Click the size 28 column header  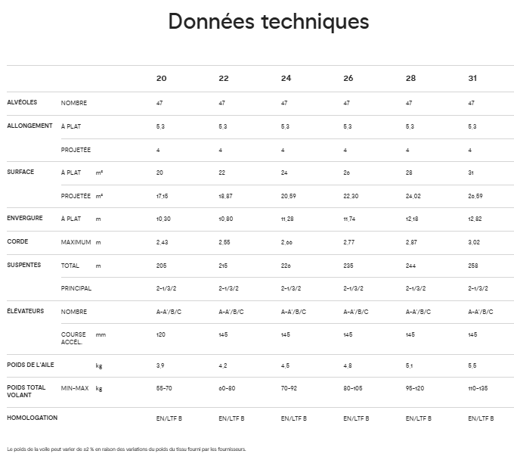(x=410, y=79)
